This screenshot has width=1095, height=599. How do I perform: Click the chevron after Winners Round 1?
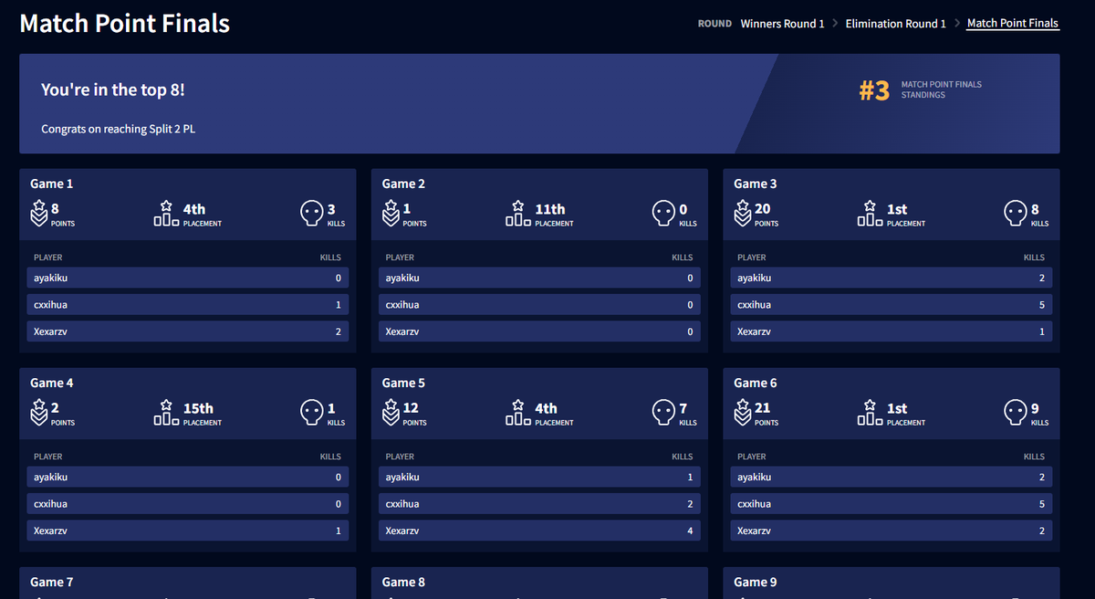pyautogui.click(x=835, y=24)
